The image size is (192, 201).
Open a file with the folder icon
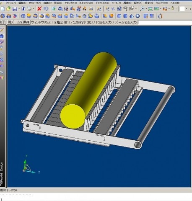[x=9, y=9]
